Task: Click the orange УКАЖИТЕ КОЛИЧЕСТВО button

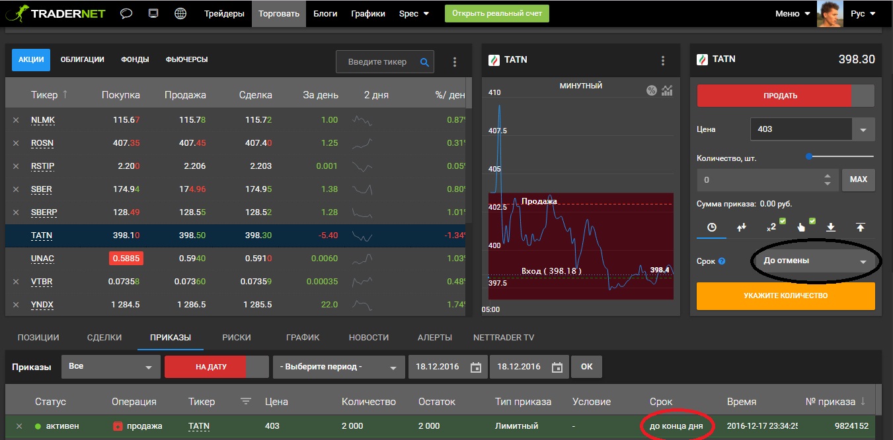Action: (x=786, y=296)
